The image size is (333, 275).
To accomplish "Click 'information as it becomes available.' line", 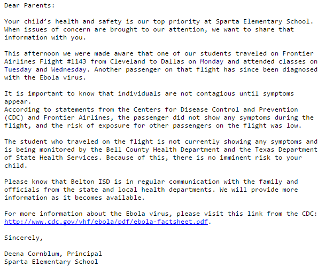I will point(74,198).
